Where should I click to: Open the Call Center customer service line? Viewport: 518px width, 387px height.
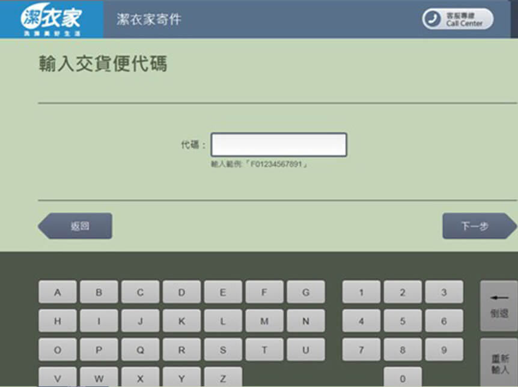pyautogui.click(x=457, y=19)
